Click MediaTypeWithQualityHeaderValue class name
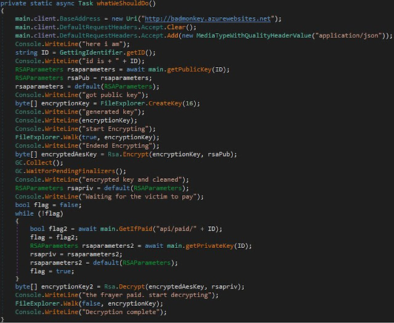394x323 pixels. tap(254, 36)
